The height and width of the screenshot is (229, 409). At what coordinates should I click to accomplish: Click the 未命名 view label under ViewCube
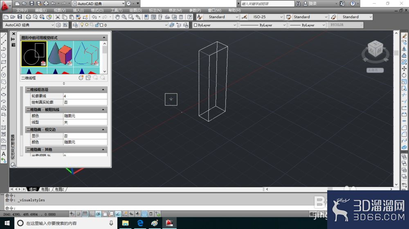click(x=375, y=70)
